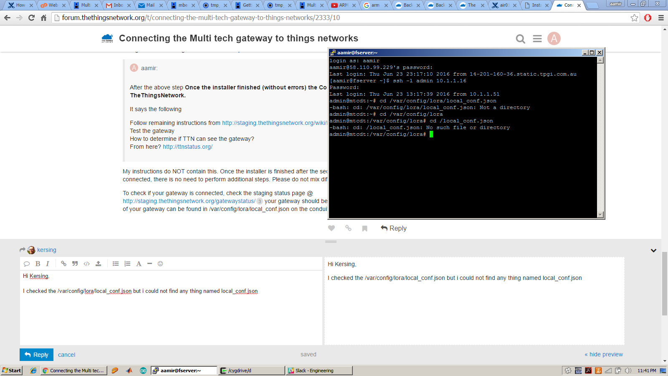Grab the composer resize grippie handle
This screenshot has width=668, height=376.
[331, 241]
